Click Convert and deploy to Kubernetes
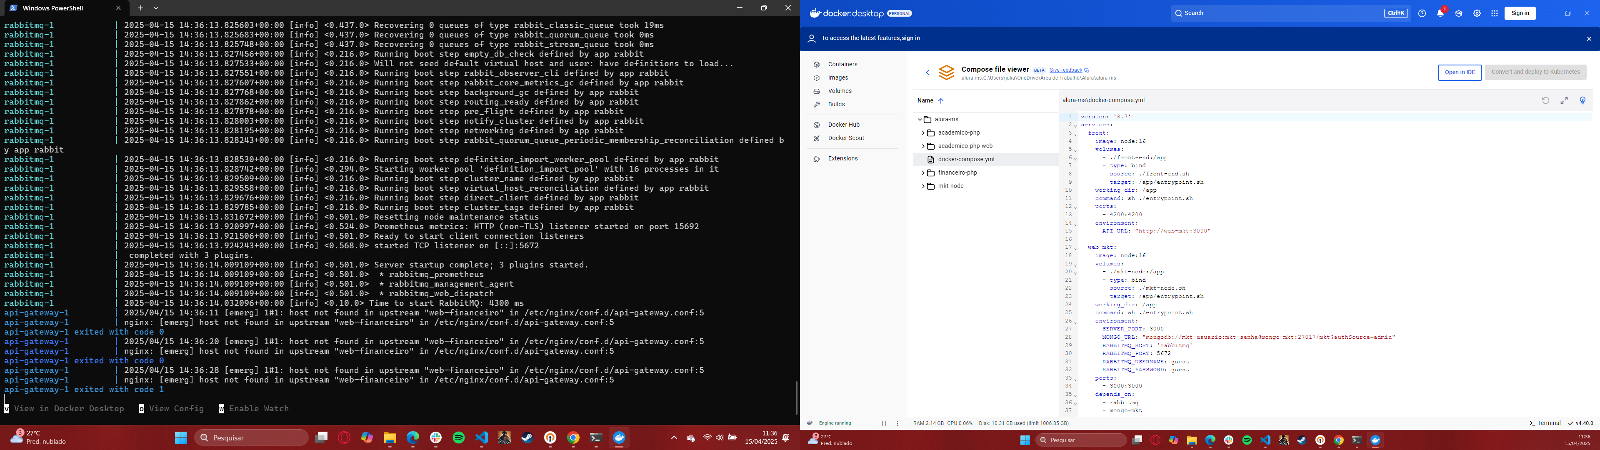The width and height of the screenshot is (1600, 450). pyautogui.click(x=1535, y=72)
